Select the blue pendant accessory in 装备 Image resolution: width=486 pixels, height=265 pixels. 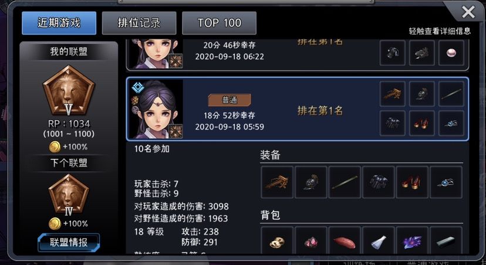(x=446, y=182)
